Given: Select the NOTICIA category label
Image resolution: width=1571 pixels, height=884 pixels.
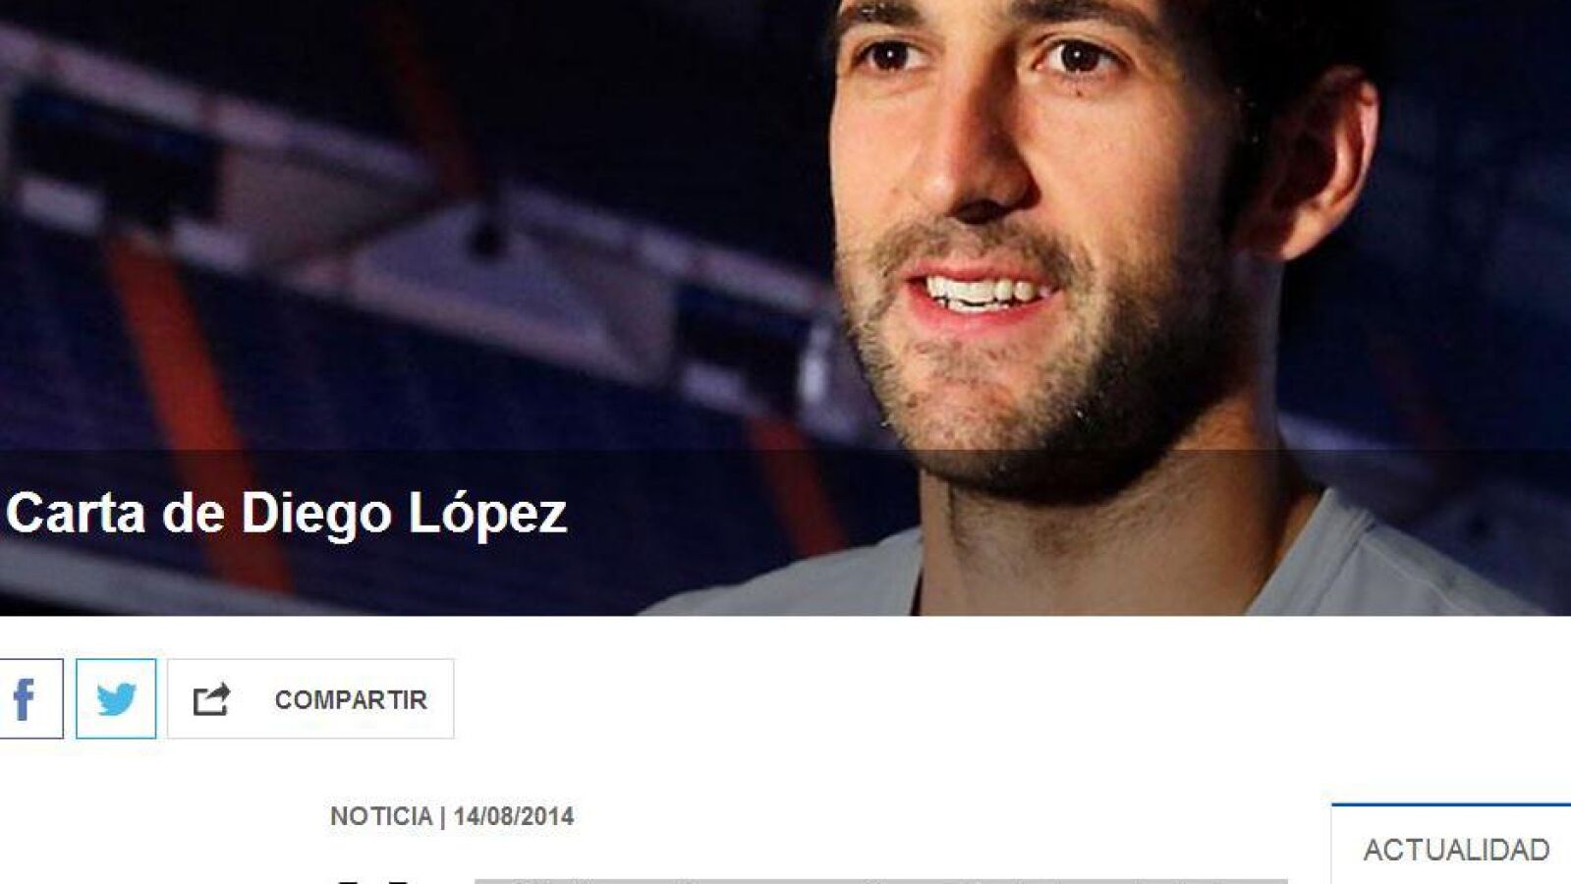Looking at the screenshot, I should [x=381, y=816].
